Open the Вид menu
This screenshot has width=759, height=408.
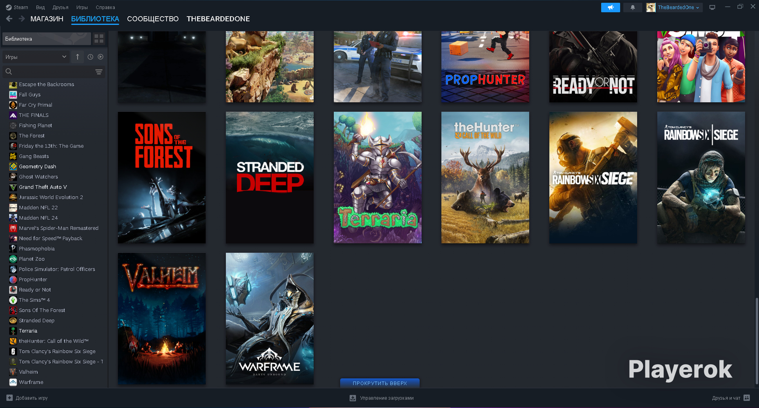[40, 7]
